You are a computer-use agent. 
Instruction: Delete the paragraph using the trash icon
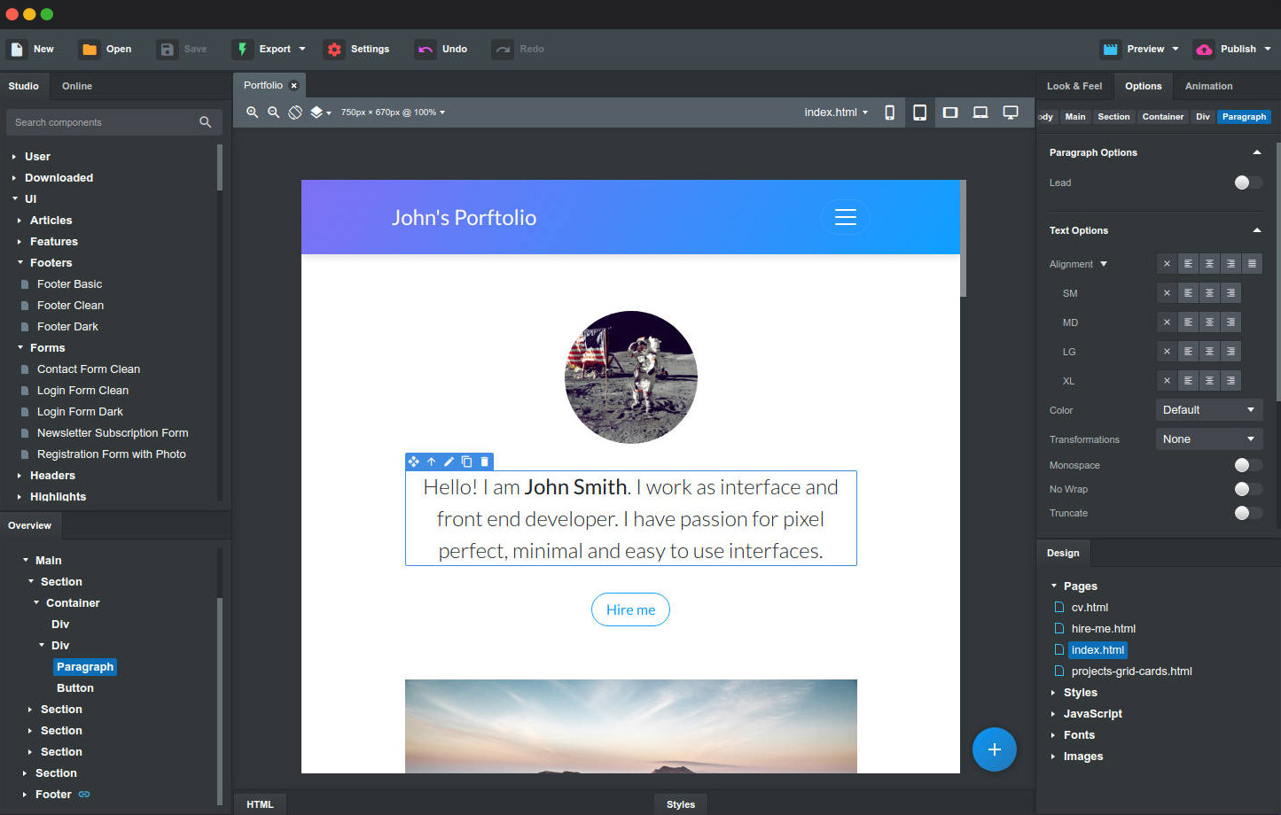484,462
